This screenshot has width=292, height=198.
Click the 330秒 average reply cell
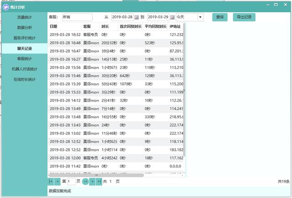[x=150, y=117]
